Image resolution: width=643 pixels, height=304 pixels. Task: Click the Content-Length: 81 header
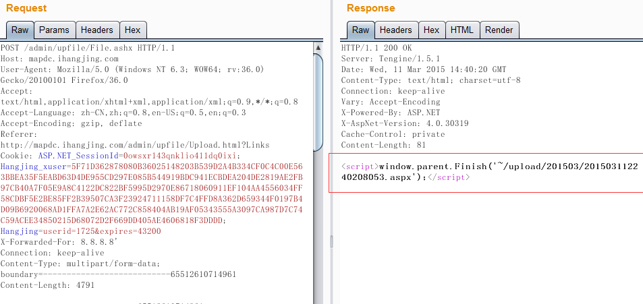pyautogui.click(x=383, y=145)
